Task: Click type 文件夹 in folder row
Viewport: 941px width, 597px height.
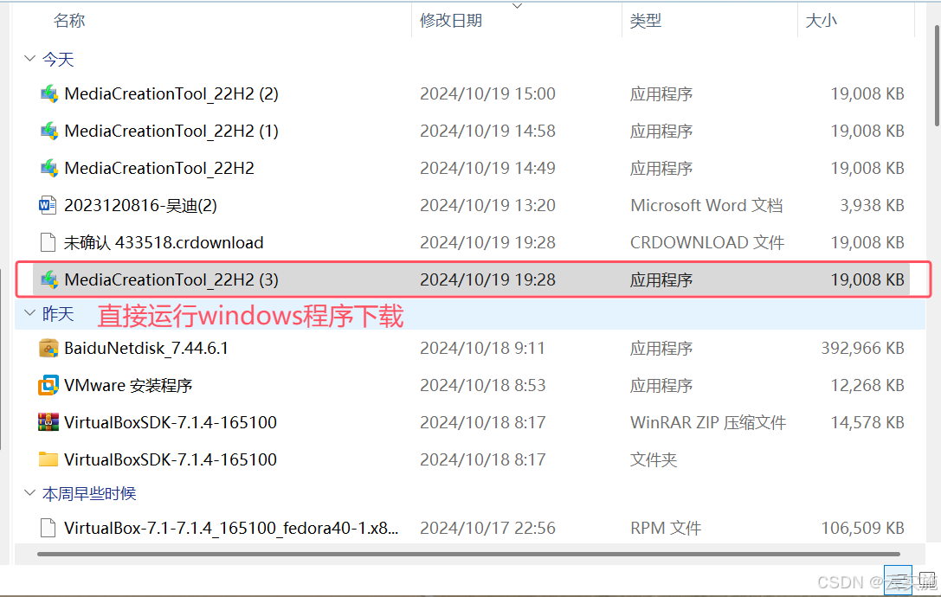Action: coord(654,459)
